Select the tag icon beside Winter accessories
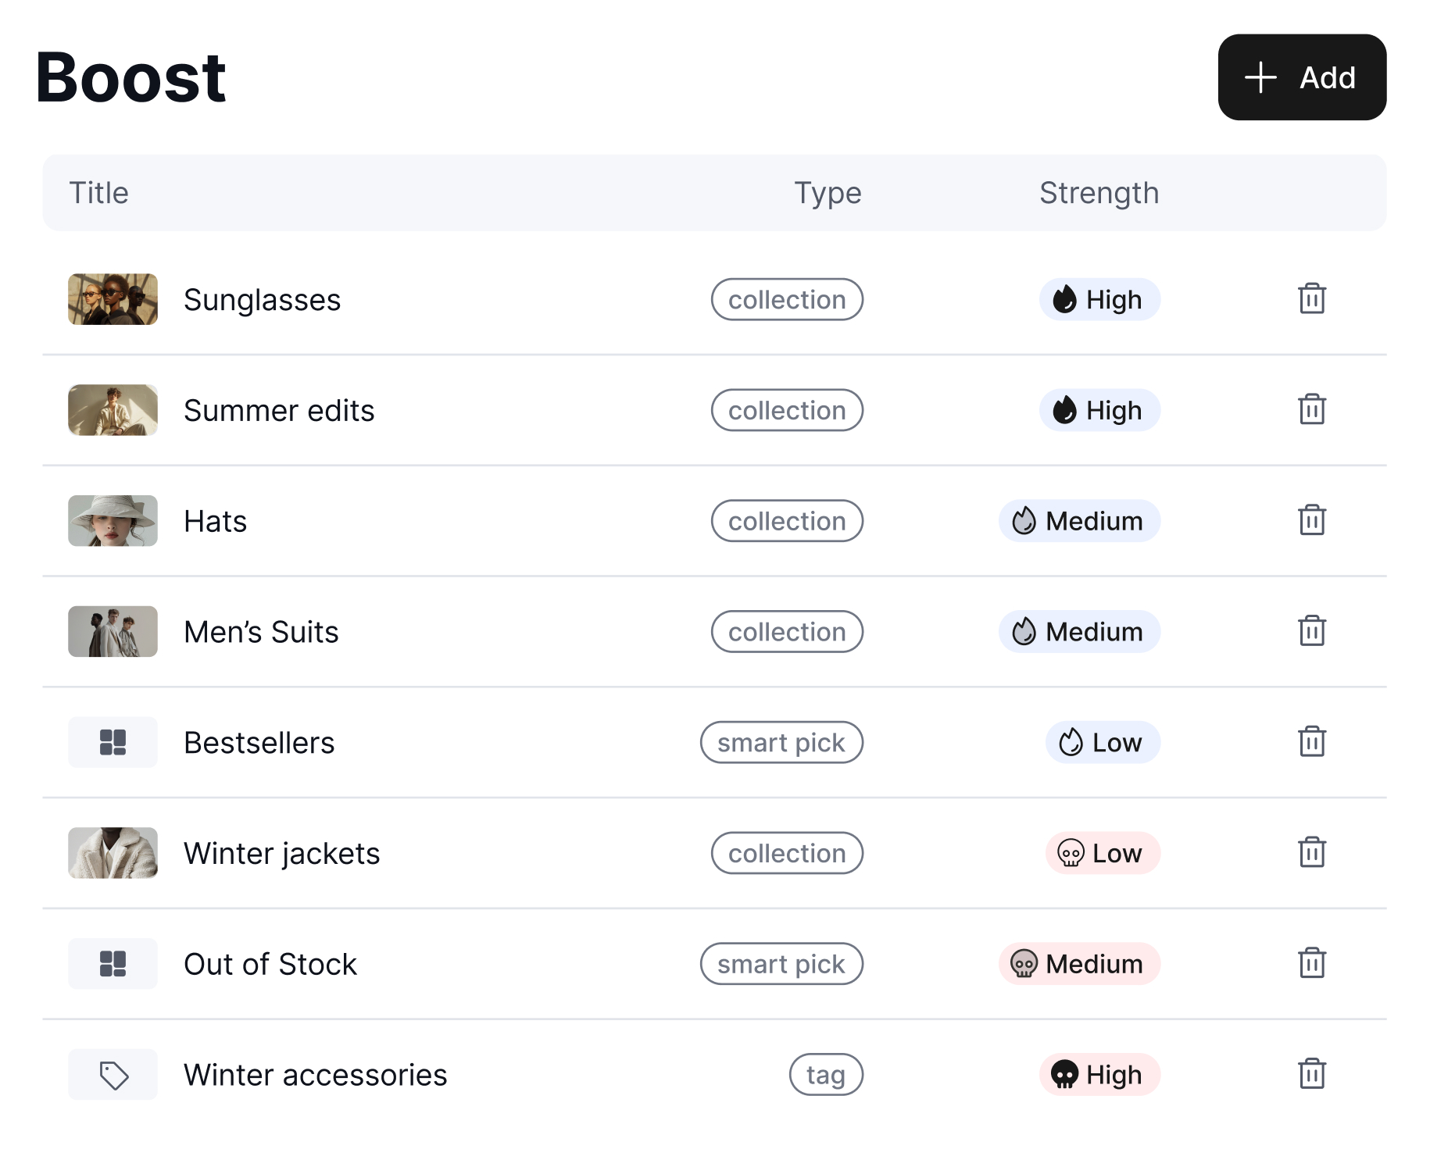 113,1074
